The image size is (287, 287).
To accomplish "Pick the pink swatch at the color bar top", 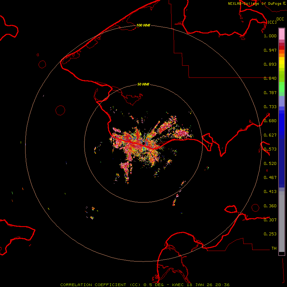I will 282,33.
